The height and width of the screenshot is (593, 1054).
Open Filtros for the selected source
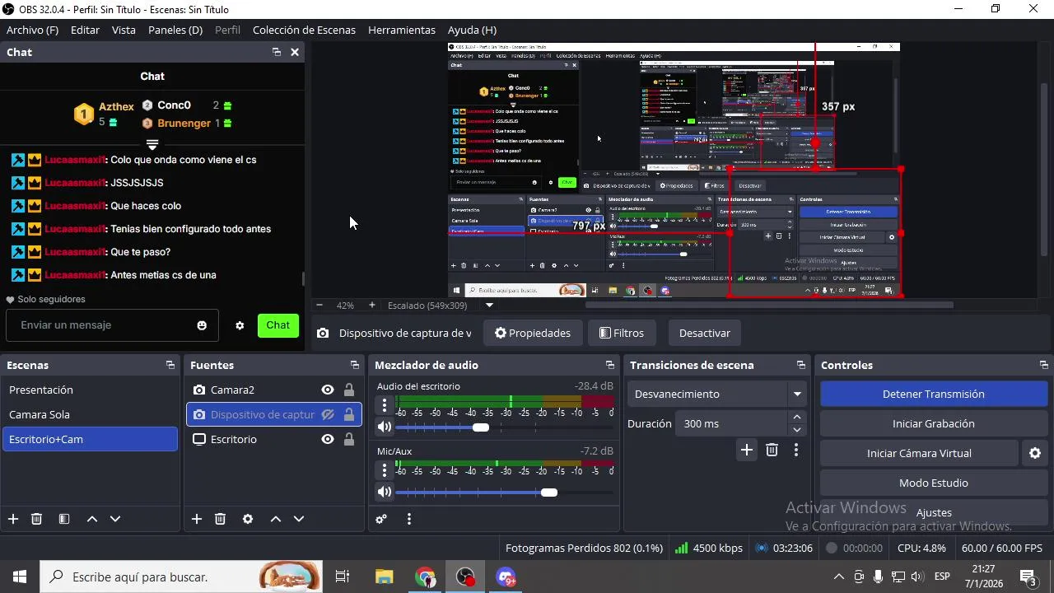point(622,333)
